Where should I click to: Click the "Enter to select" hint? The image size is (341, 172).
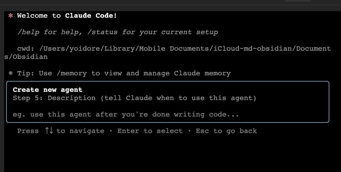coord(150,131)
